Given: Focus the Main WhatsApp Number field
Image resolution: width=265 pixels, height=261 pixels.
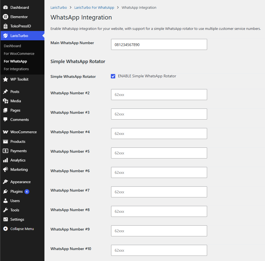Looking at the screenshot, I should 159,44.
